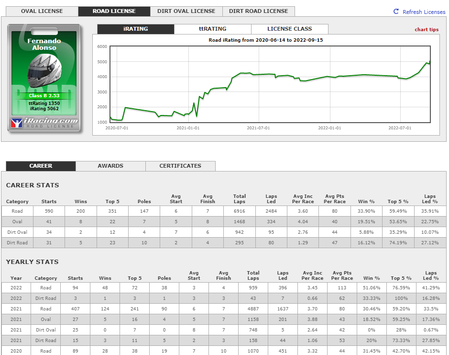
Task: Click the 959 total laps for 2022 Road
Action: tap(253, 288)
